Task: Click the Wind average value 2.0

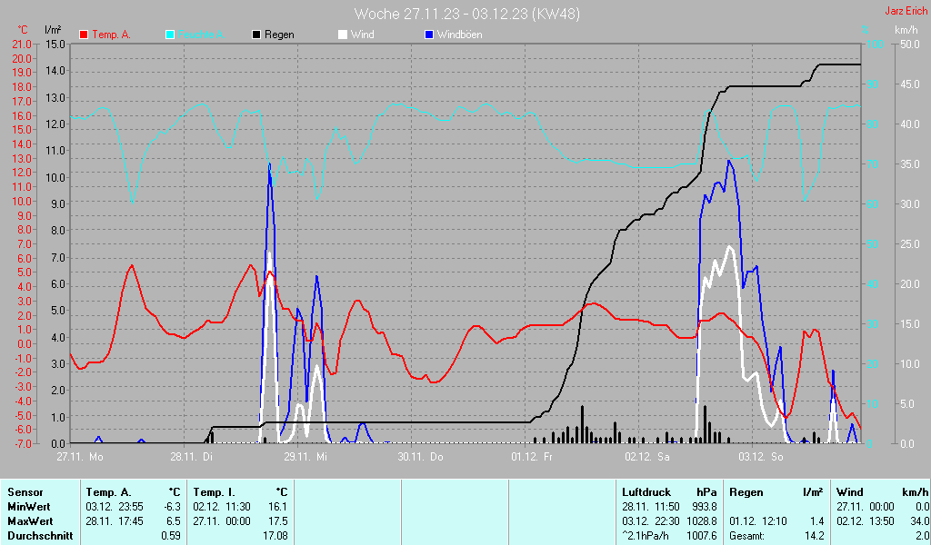Action: coord(922,536)
